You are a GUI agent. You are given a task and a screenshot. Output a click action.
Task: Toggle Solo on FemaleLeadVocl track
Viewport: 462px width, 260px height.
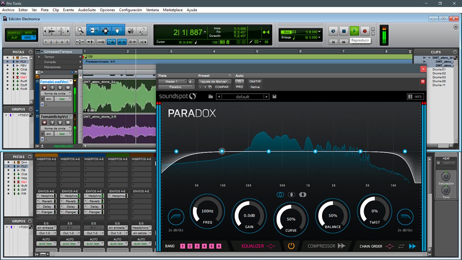click(x=60, y=88)
